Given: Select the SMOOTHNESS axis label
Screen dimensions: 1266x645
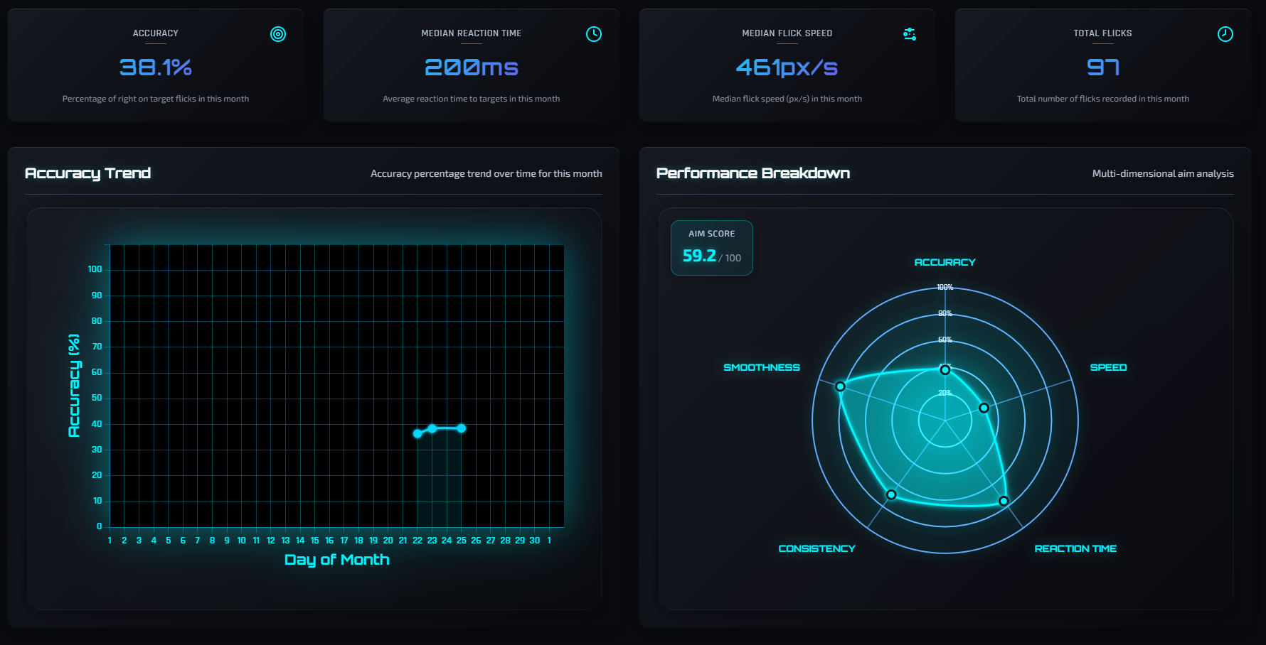Looking at the screenshot, I should pos(762,367).
